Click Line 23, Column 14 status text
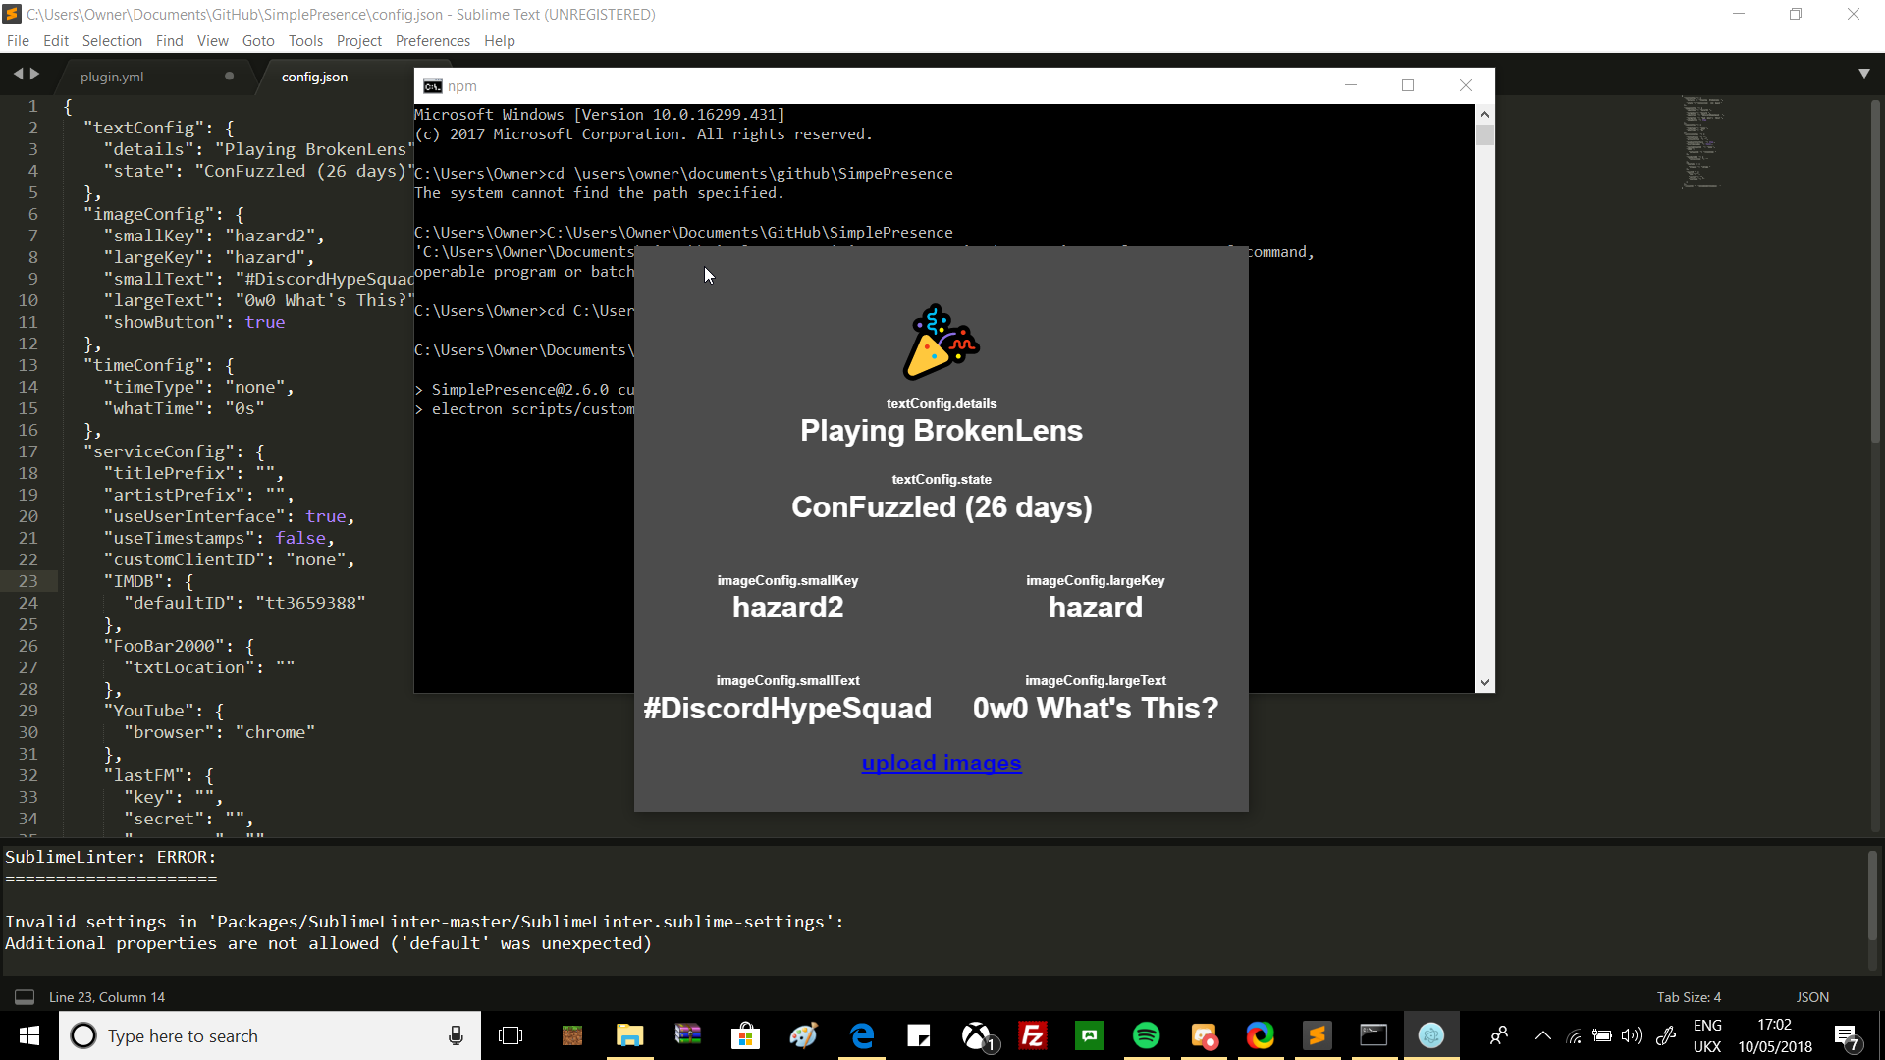 point(107,997)
